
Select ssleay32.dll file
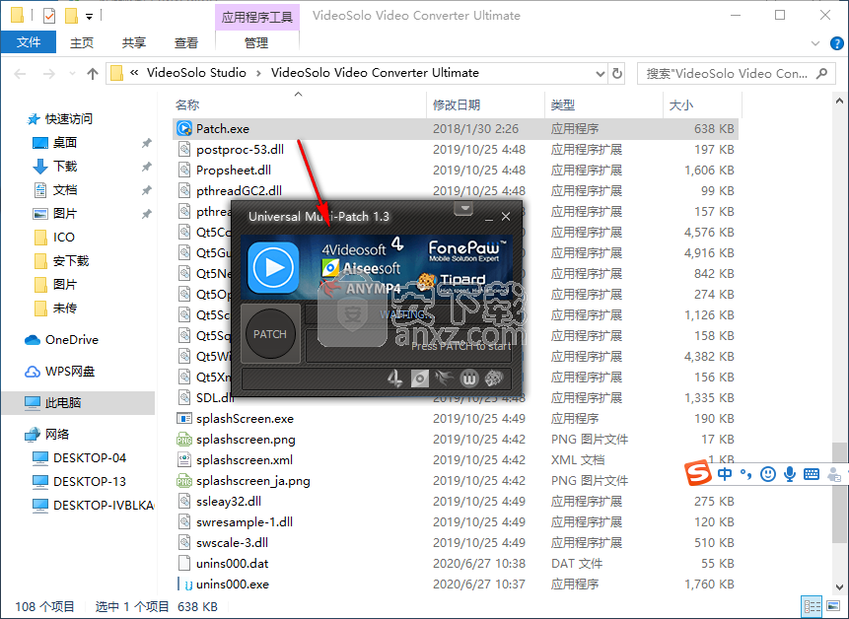(455, 501)
